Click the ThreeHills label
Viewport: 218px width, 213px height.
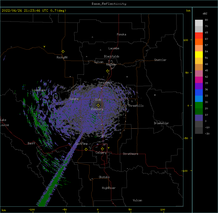click(136, 106)
